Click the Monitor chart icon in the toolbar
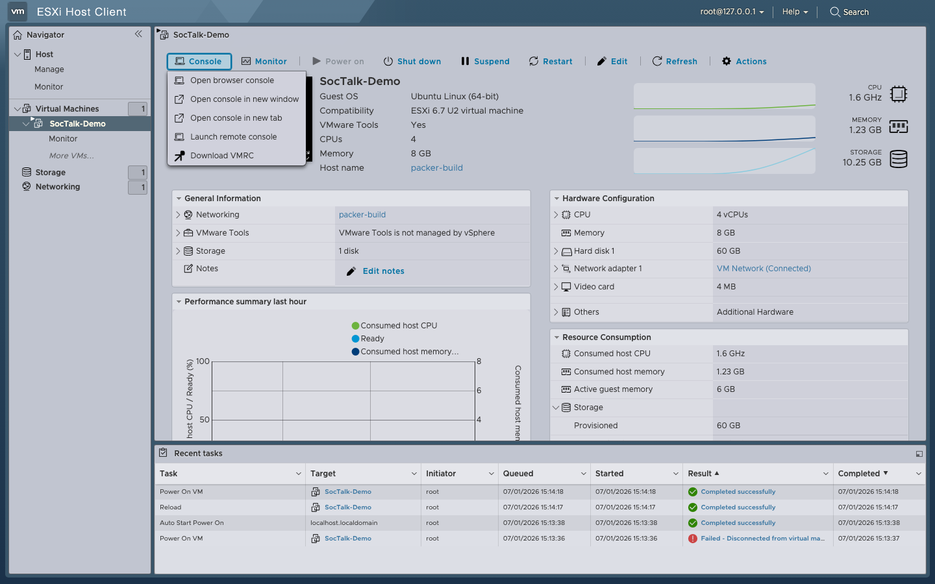Image resolution: width=935 pixels, height=584 pixels. (x=246, y=61)
